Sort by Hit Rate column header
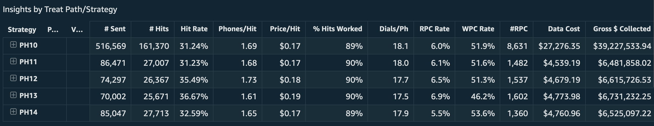The image size is (654, 126). [x=194, y=29]
